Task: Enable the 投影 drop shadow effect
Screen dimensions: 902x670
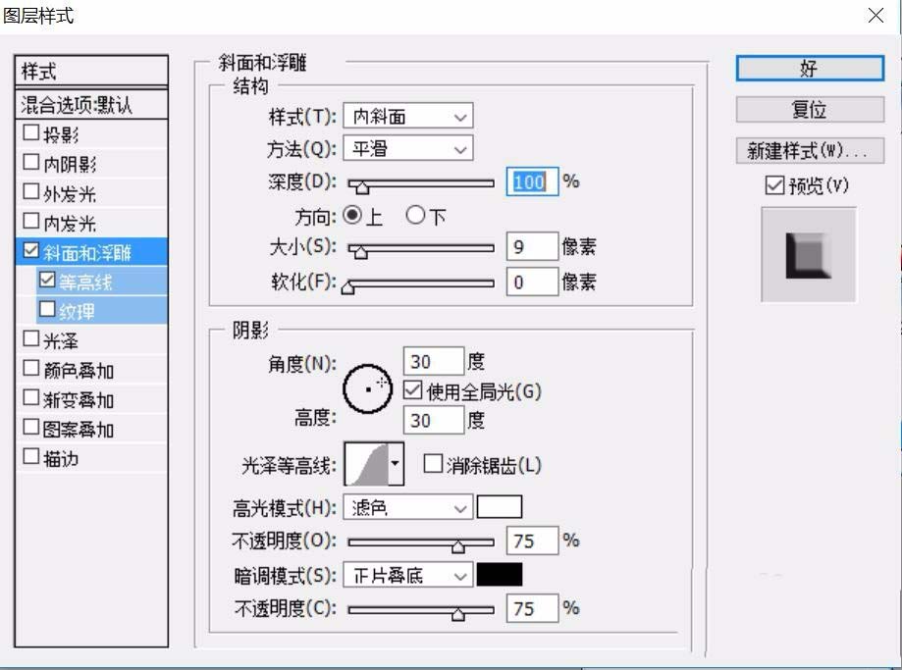Action: [x=30, y=132]
